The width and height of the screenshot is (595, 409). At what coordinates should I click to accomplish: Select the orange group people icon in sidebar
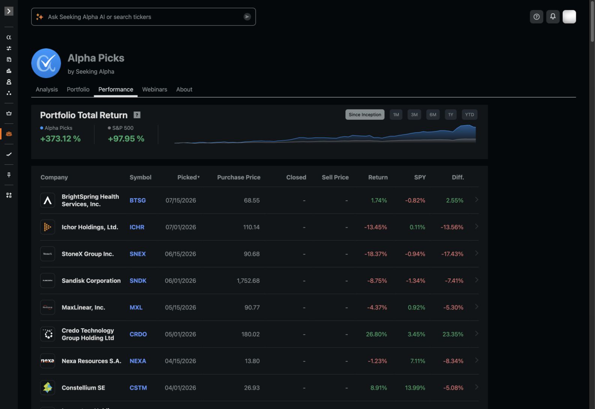coord(9,134)
